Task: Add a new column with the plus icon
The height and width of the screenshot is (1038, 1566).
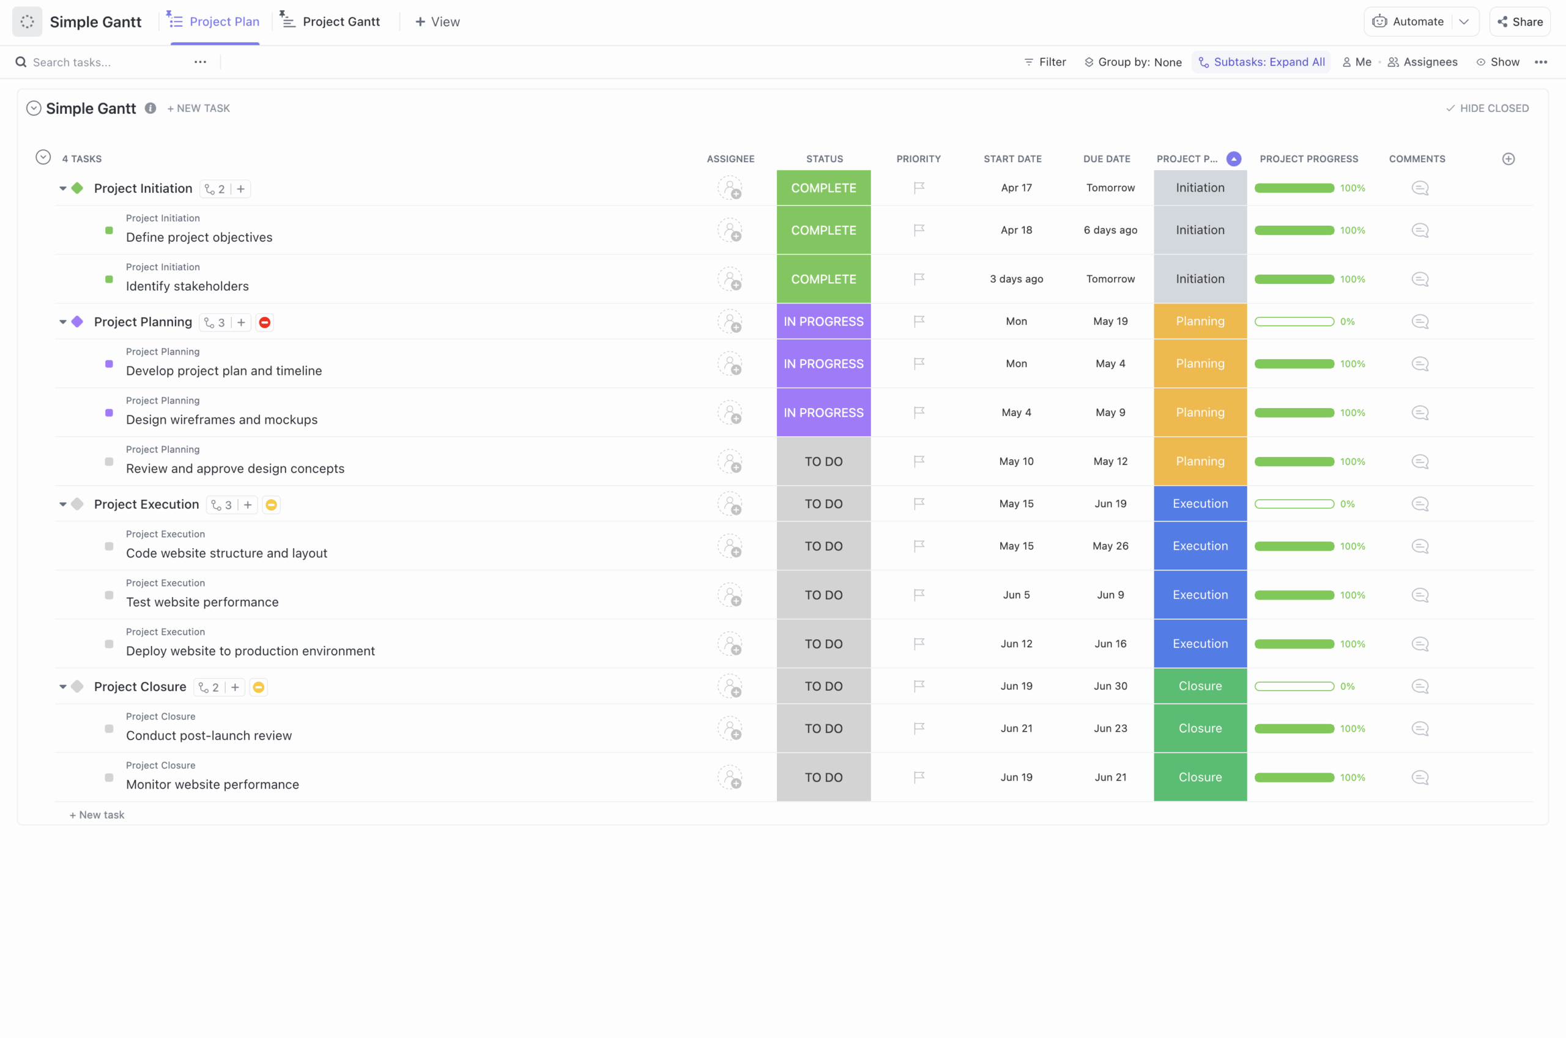Action: click(x=1509, y=158)
